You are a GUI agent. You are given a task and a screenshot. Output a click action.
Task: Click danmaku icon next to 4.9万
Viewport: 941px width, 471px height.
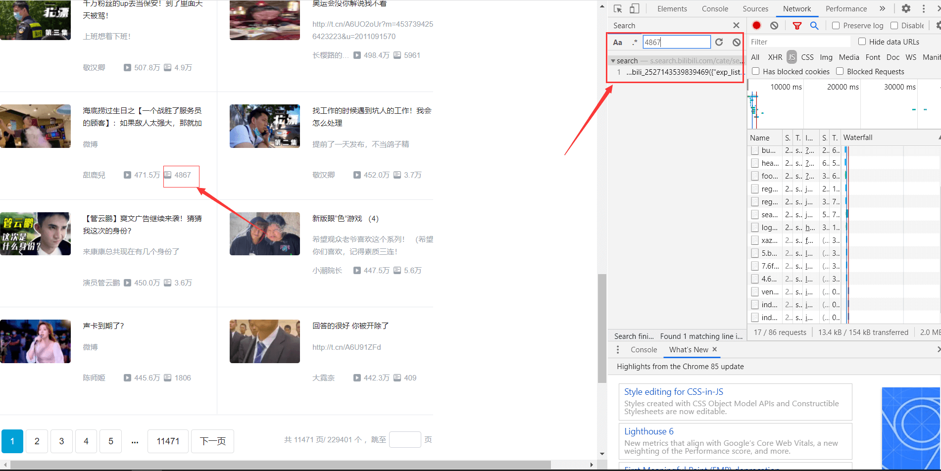pyautogui.click(x=168, y=68)
